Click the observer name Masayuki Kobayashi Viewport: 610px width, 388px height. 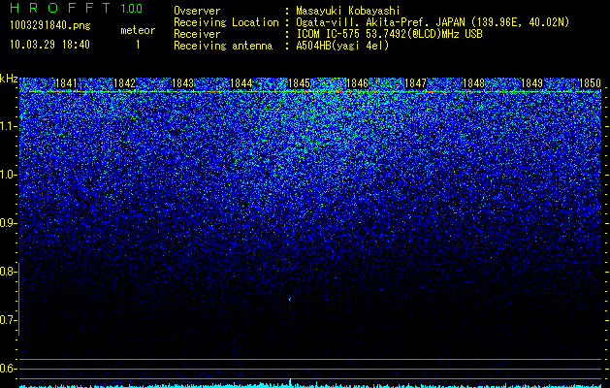(x=348, y=11)
